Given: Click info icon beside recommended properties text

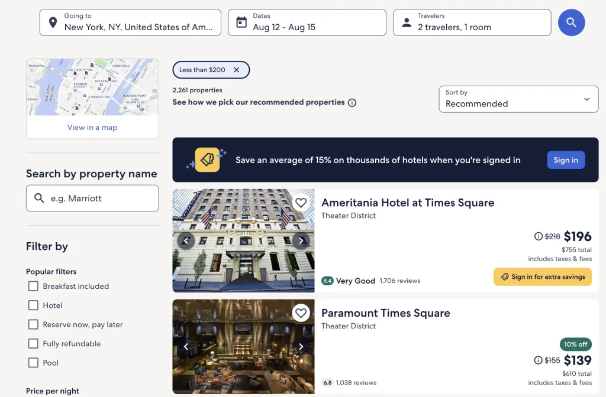Looking at the screenshot, I should (x=352, y=103).
